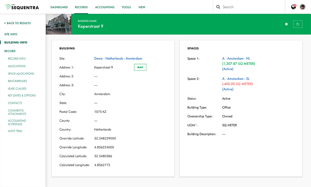
Task: Click the Override Longitude value 4.856224000
Action: (x=104, y=148)
